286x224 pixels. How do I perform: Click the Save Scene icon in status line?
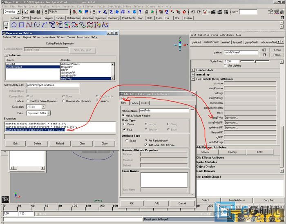point(38,12)
